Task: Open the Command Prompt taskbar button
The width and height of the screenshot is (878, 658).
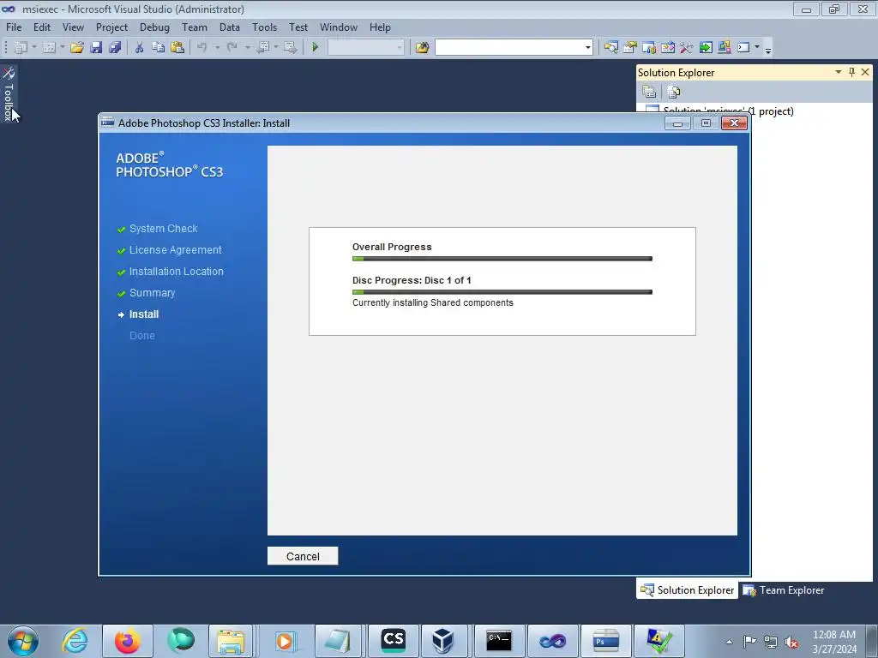Action: click(x=498, y=641)
